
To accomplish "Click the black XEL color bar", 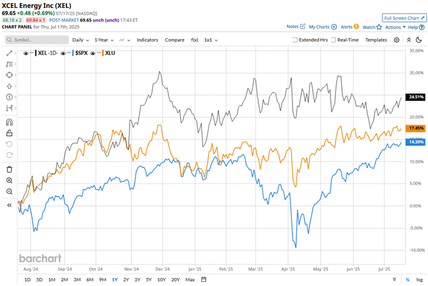I will pos(36,53).
